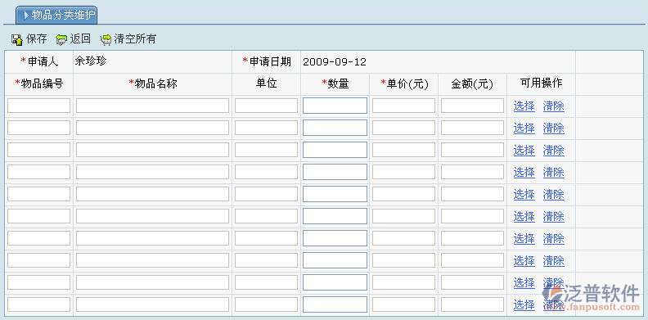648x320 pixels.
Task: Focus the fourth row 金额(元) input field
Action: 472,172
